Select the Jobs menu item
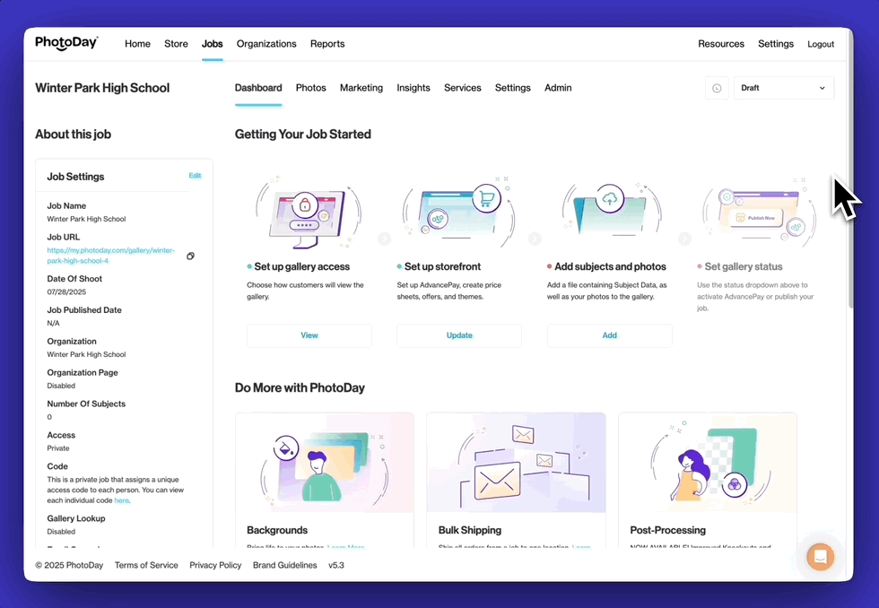879x608 pixels. pyautogui.click(x=212, y=44)
